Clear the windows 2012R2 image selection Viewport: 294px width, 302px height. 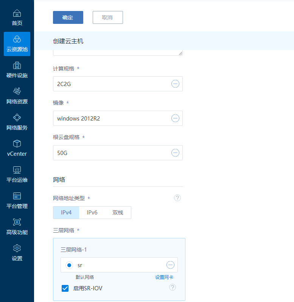point(175,118)
